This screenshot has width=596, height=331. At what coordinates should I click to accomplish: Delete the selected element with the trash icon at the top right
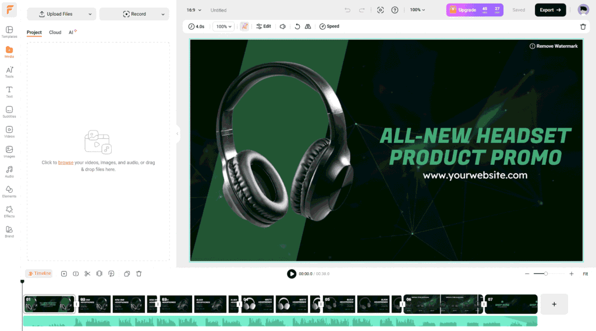point(583,27)
